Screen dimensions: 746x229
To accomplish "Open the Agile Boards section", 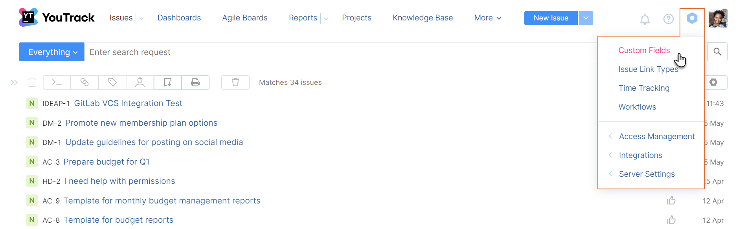I will point(244,18).
